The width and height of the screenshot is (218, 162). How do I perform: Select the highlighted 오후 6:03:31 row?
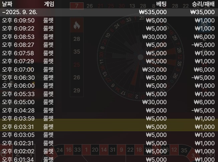pyautogui.click(x=109, y=127)
